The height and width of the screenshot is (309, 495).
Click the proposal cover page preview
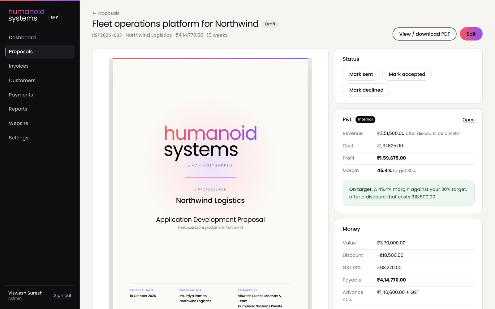(210, 183)
